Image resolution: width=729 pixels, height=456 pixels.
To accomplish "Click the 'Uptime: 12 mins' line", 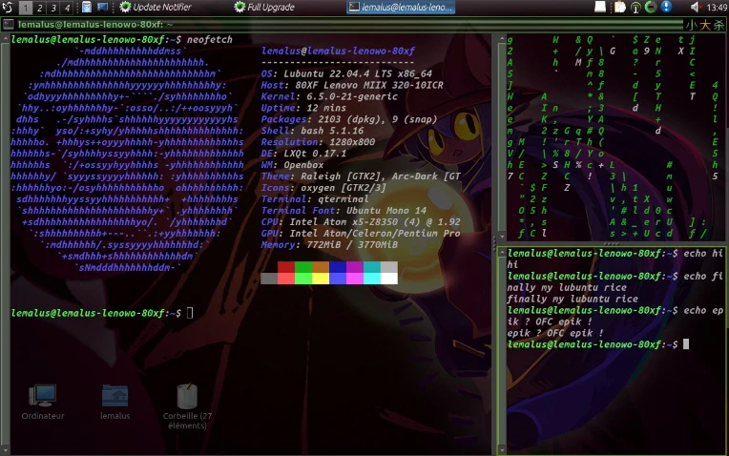I will (303, 108).
